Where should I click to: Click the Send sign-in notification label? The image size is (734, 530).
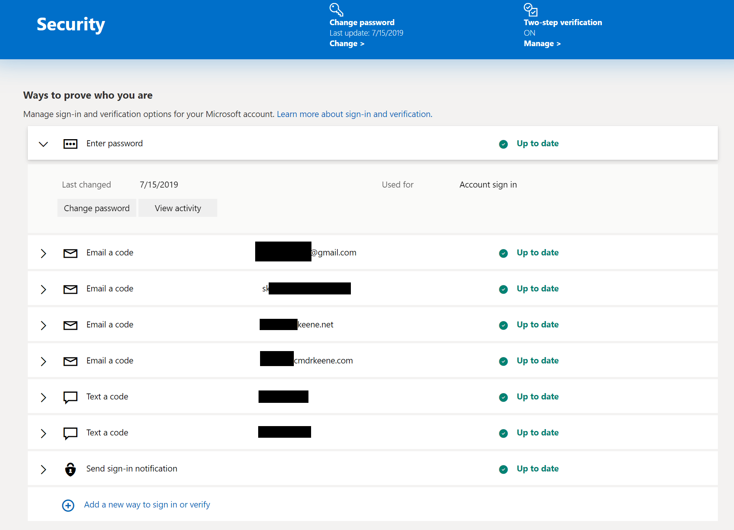pyautogui.click(x=132, y=468)
